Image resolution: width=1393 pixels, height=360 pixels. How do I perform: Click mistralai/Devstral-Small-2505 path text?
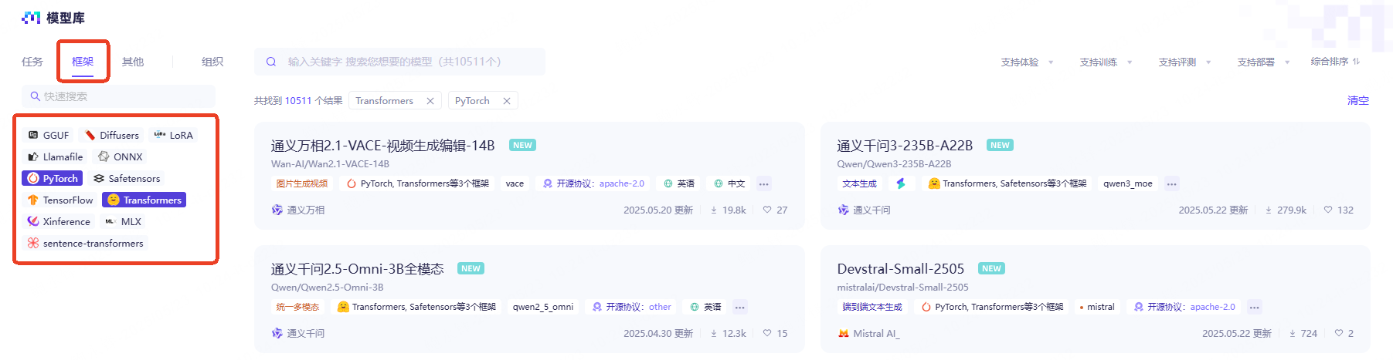click(902, 288)
